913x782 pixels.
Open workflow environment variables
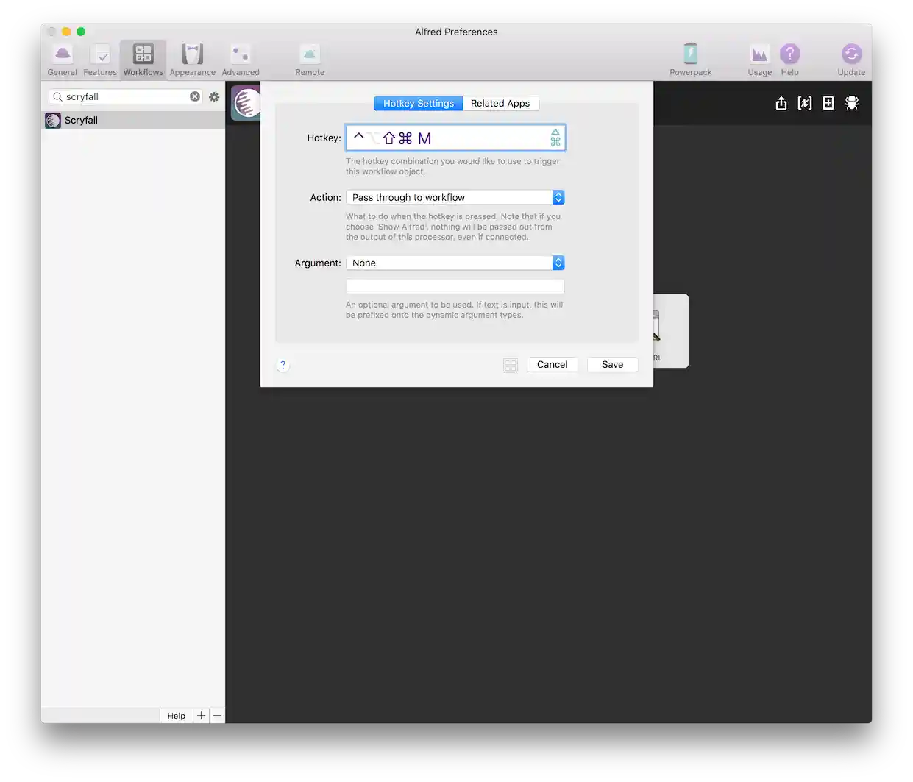click(804, 103)
